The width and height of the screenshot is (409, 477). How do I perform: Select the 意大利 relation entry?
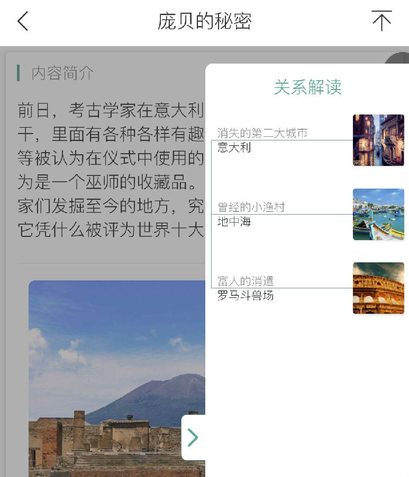(x=234, y=147)
